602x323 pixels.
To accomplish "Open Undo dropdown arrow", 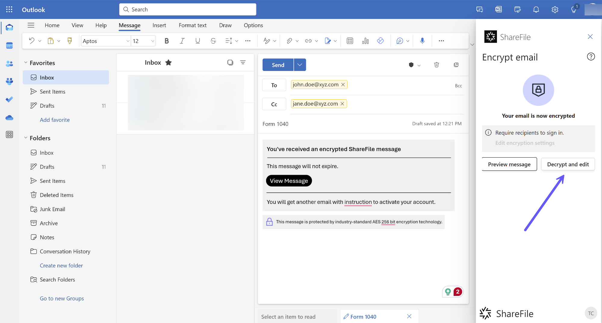I will tap(40, 41).
